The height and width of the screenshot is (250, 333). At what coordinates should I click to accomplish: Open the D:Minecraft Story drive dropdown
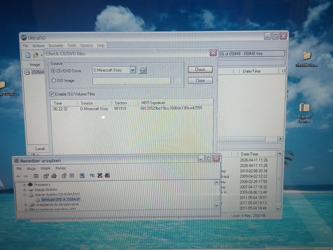coord(133,70)
